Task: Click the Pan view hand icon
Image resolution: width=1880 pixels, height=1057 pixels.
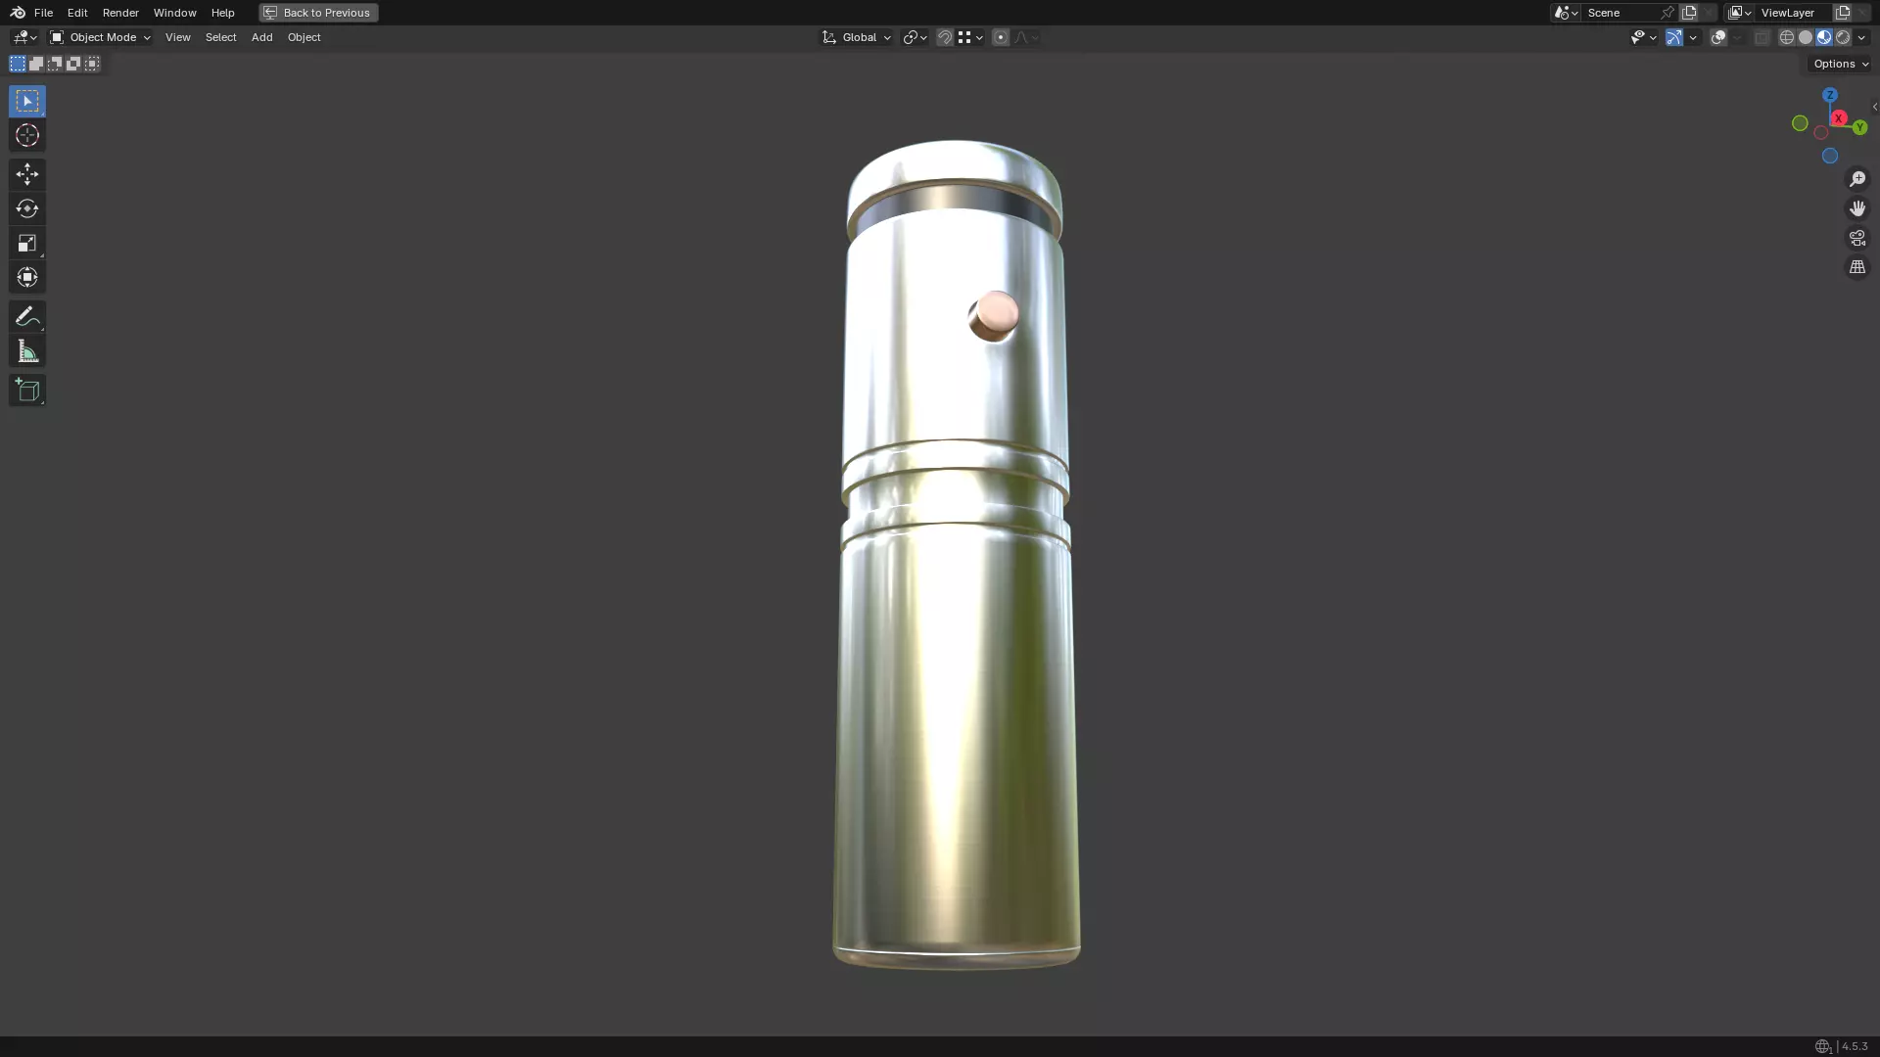Action: (x=1857, y=208)
